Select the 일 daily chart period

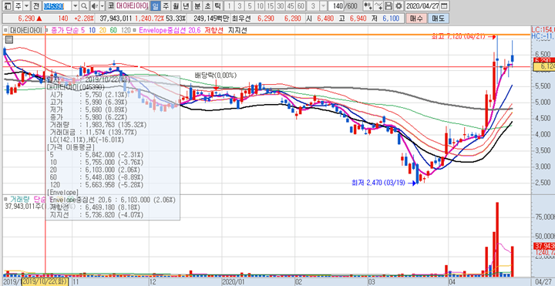156,6
